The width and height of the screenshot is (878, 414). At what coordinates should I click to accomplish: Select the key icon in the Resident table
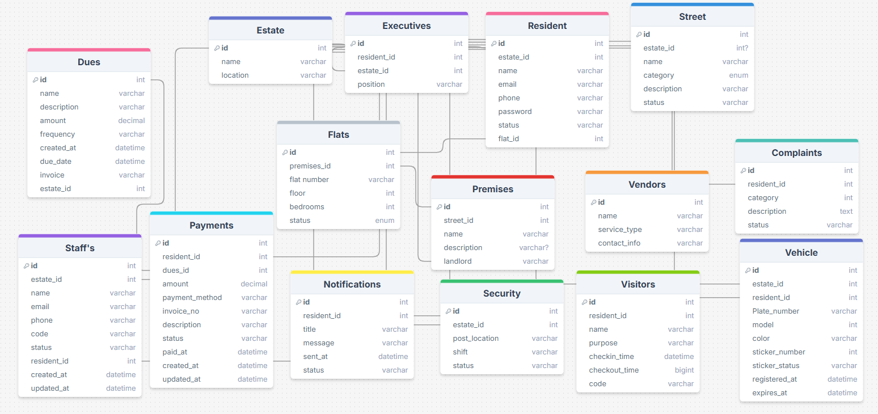point(493,44)
